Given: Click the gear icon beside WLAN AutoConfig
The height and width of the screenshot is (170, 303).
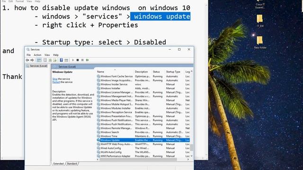Looking at the screenshot, I should (98, 152).
